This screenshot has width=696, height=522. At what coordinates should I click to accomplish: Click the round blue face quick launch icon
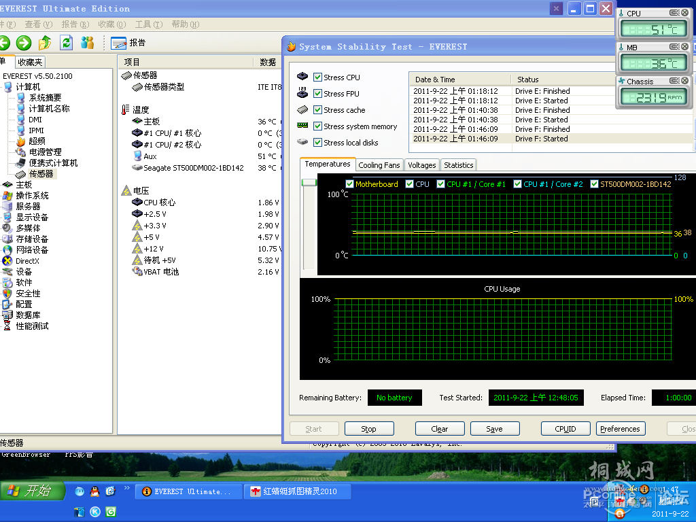80,491
